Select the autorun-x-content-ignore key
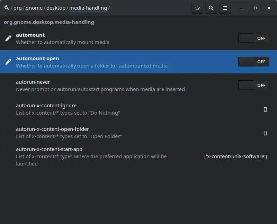277x224 pixels. click(138, 109)
